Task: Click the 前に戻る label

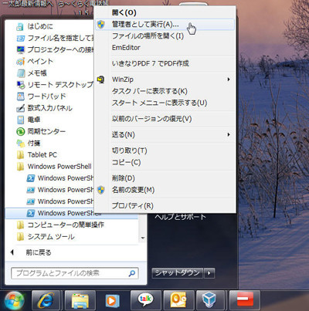Action: 39,252
